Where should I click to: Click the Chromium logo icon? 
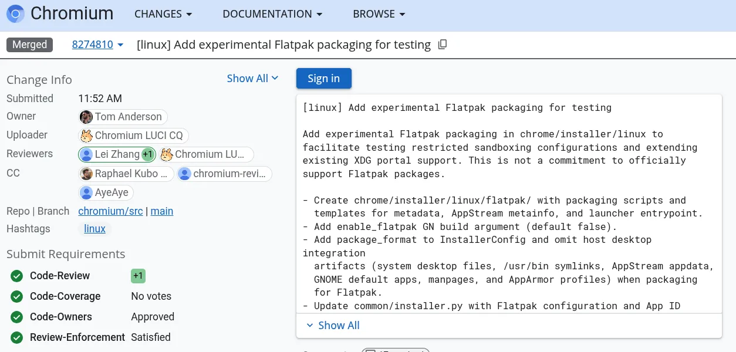point(16,13)
